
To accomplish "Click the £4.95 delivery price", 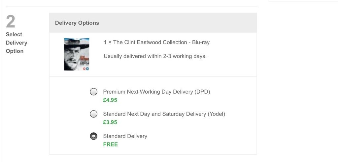I will [x=110, y=100].
